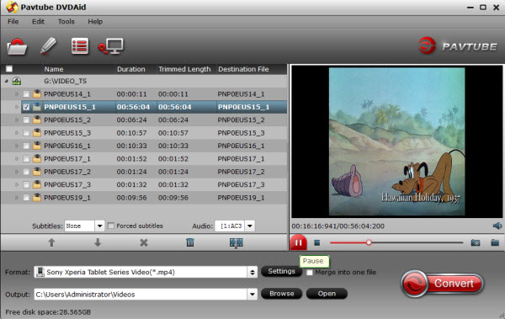Toggle Merge into one file
The width and height of the screenshot is (505, 319).
point(310,272)
